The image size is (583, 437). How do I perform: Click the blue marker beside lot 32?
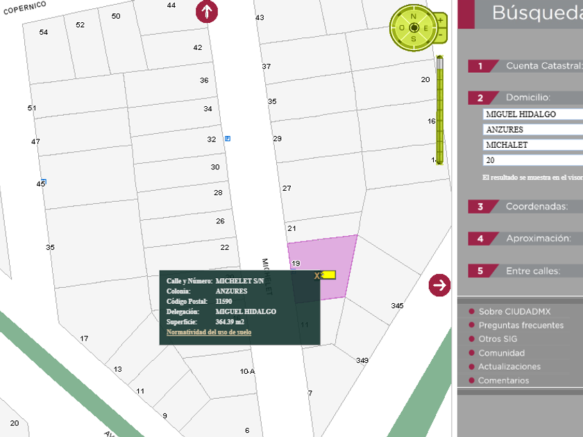(228, 139)
